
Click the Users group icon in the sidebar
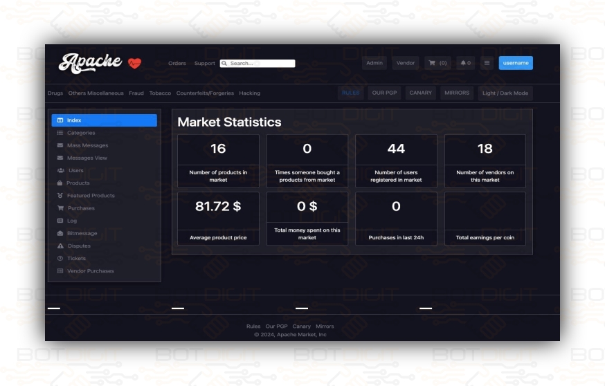[x=61, y=170]
